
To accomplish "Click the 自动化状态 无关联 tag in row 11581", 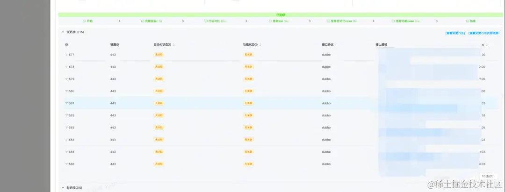I will 159,103.
